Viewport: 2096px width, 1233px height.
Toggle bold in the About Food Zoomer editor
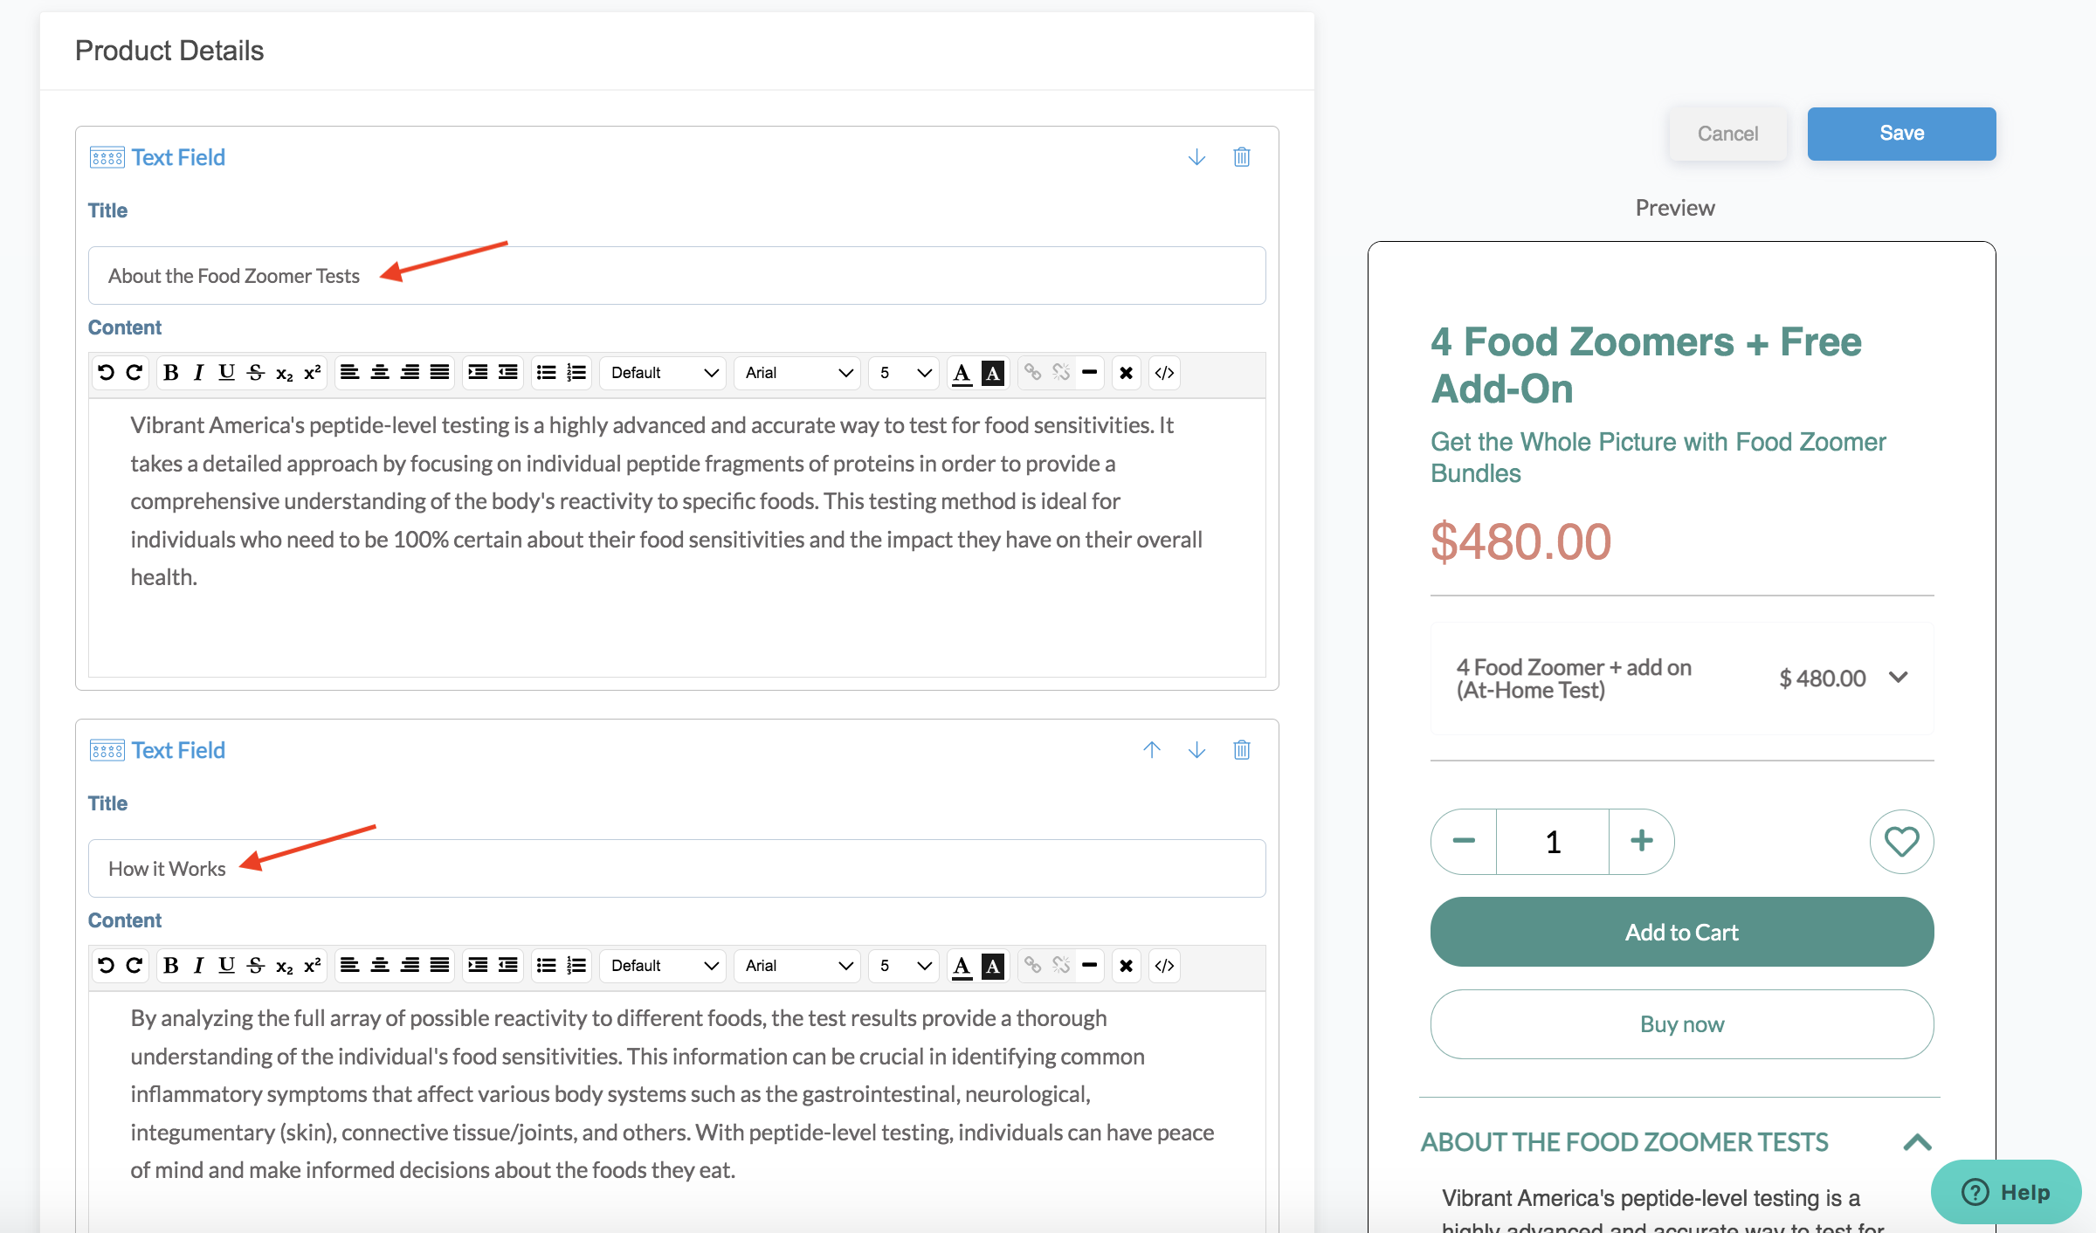click(x=171, y=373)
